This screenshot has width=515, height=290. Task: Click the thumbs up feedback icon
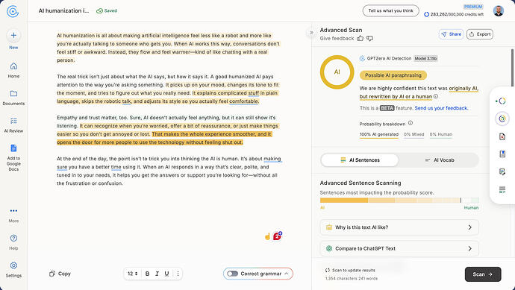coord(360,38)
